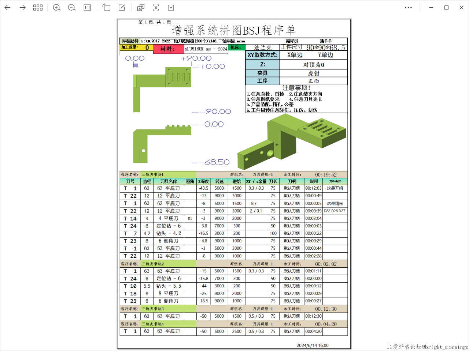Click program name 三轴夹带块3
The width and height of the screenshot is (469, 351).
153,309
